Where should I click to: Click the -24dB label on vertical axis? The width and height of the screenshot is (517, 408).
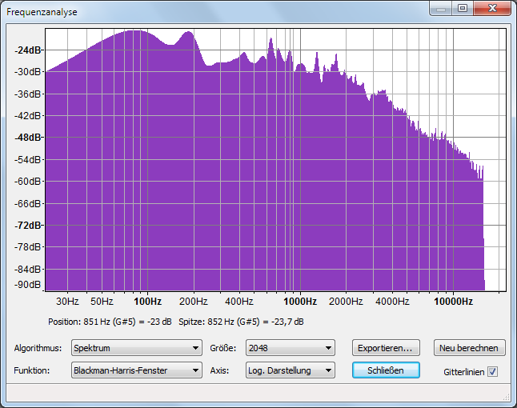[28, 50]
